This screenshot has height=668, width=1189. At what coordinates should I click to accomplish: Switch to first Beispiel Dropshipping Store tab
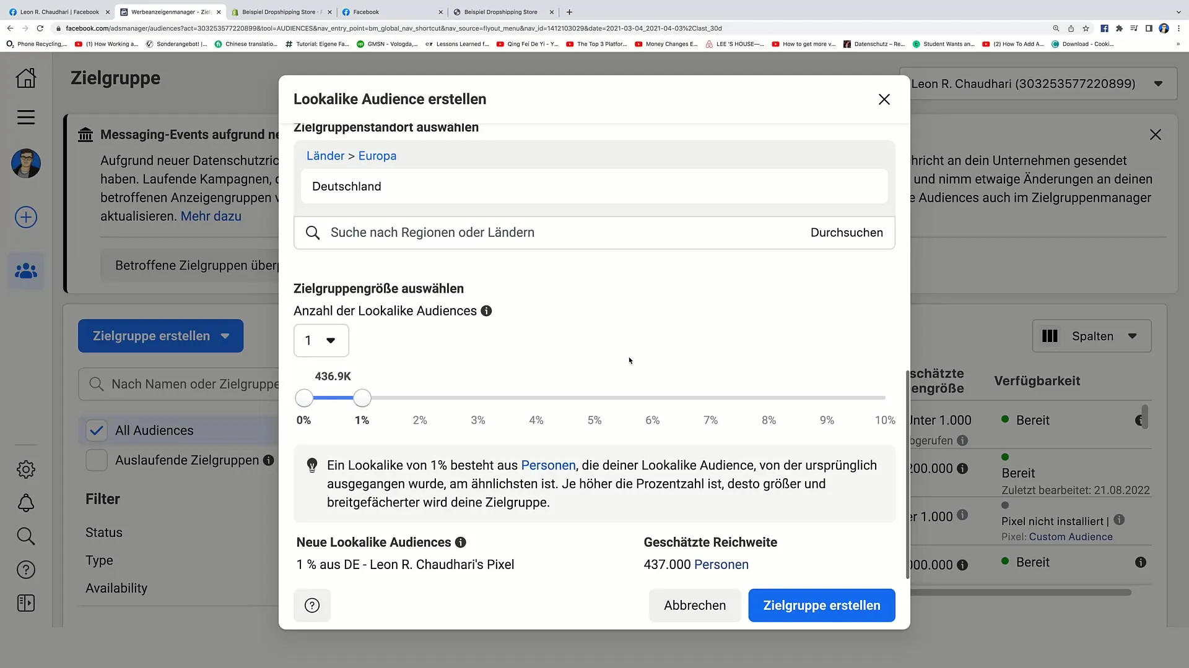(x=281, y=12)
